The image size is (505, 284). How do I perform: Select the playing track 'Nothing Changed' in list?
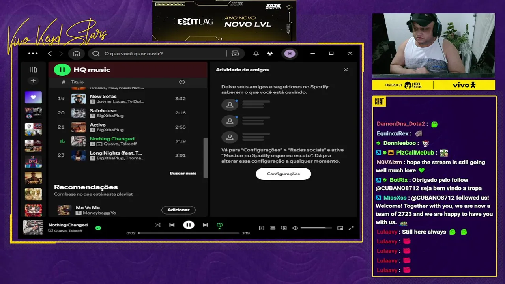click(128, 141)
